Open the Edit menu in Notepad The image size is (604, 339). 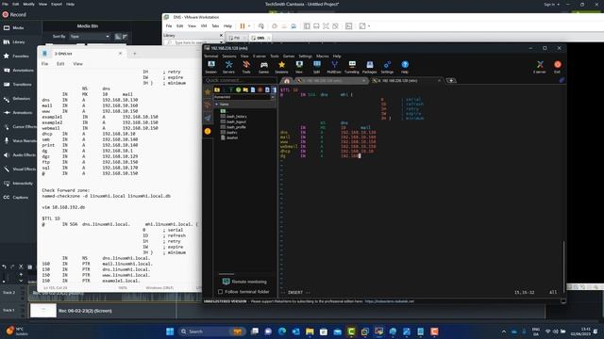click(x=60, y=64)
